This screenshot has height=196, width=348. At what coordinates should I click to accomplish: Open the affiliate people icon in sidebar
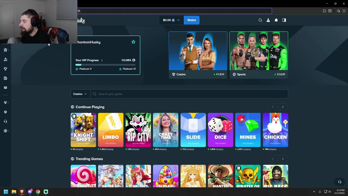(5, 59)
